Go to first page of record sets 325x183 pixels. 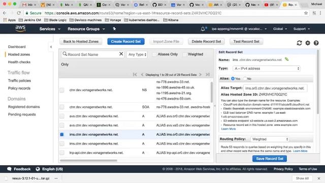(x=135, y=75)
